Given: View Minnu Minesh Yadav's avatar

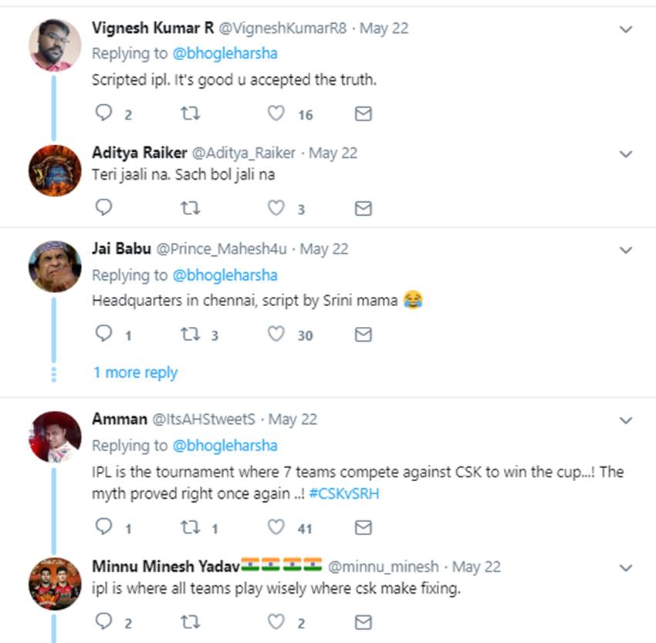Looking at the screenshot, I should tap(55, 584).
